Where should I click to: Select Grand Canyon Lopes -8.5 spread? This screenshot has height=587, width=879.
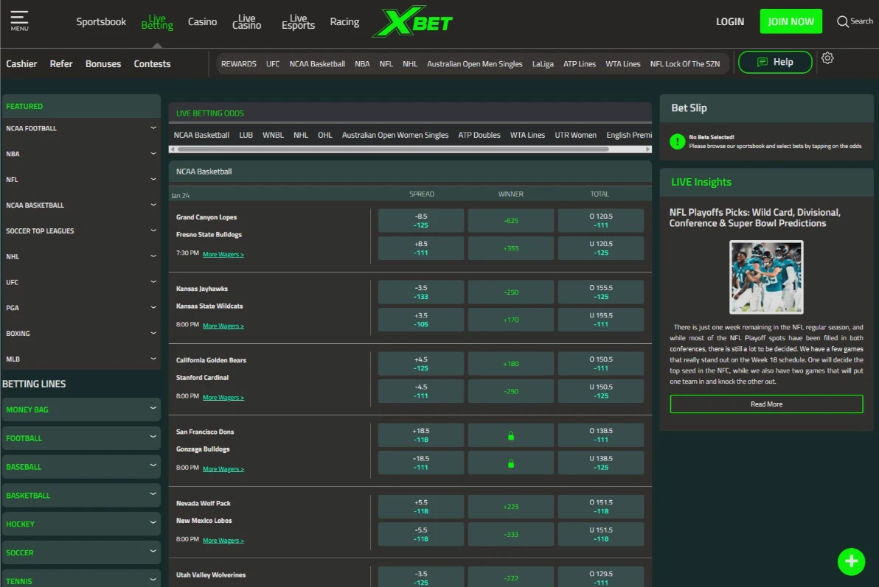pos(421,220)
